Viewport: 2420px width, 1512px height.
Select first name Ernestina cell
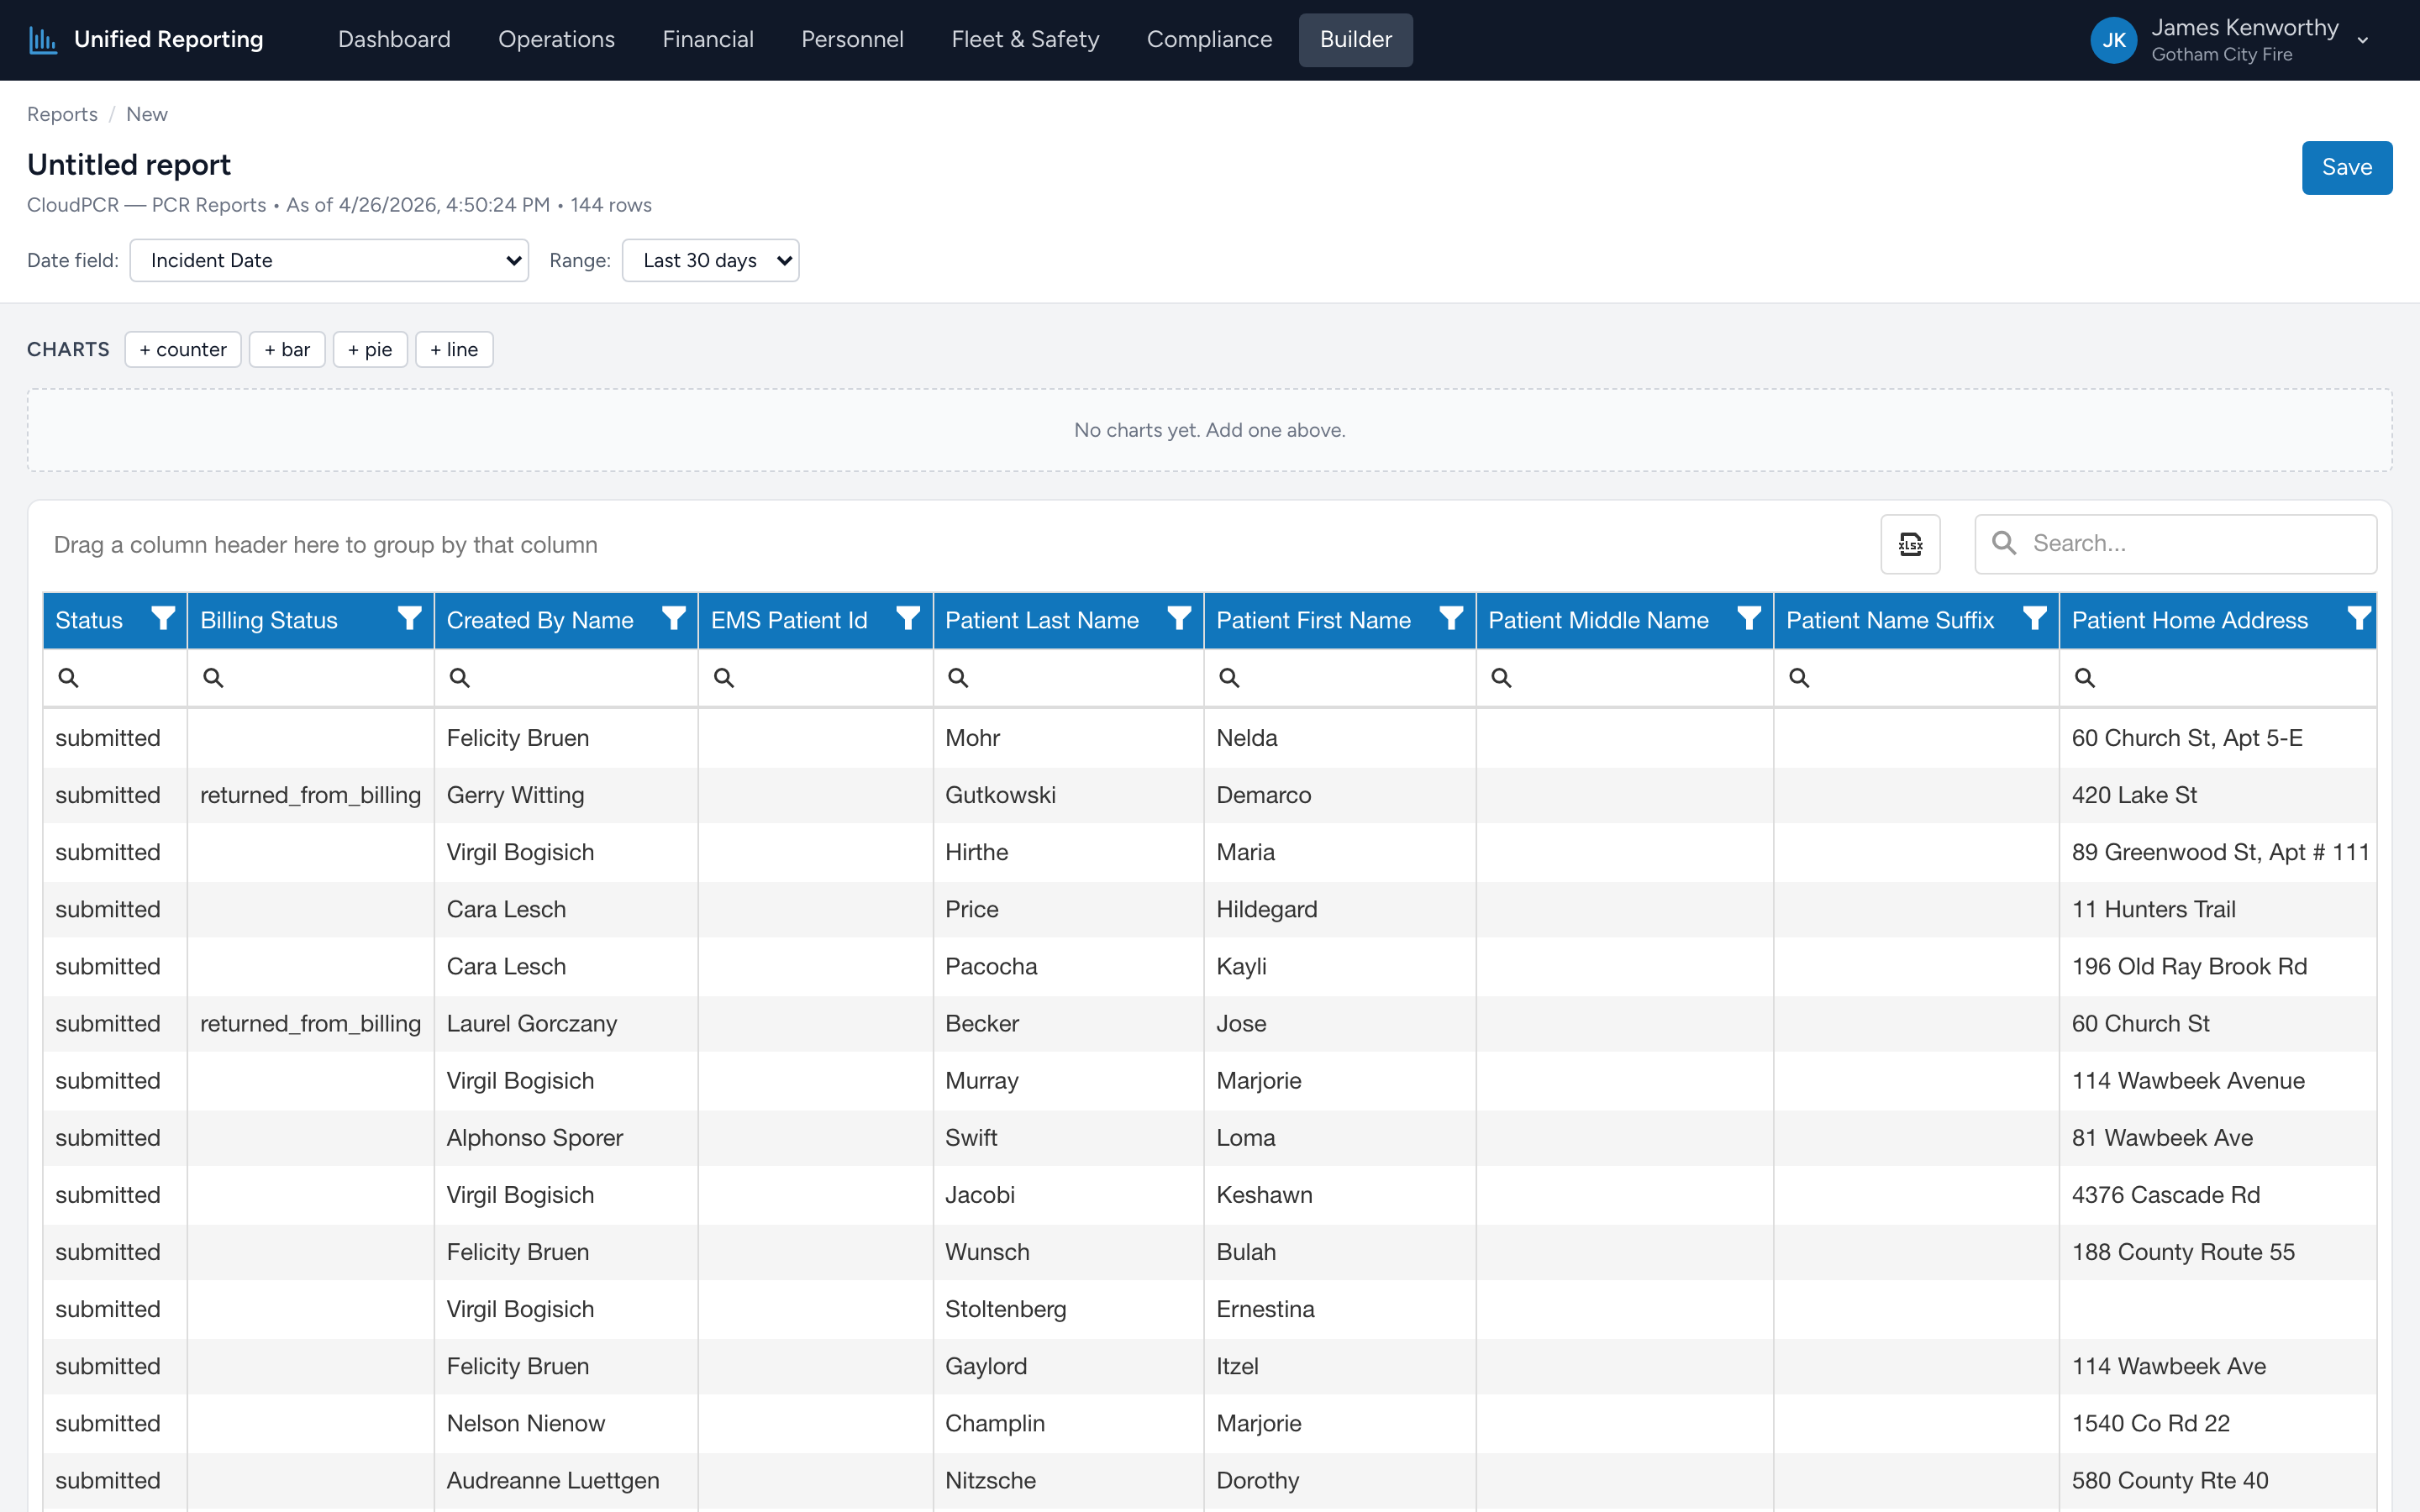point(1340,1309)
